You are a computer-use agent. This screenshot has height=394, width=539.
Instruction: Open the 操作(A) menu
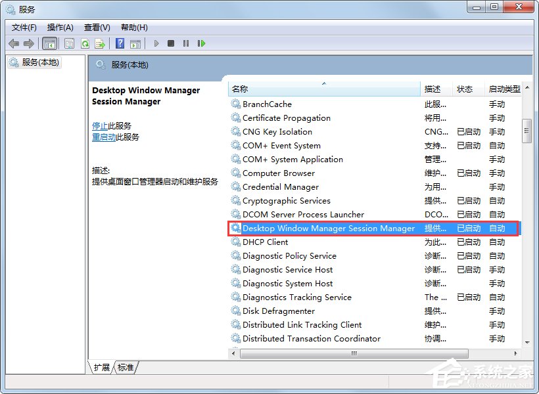(60, 27)
